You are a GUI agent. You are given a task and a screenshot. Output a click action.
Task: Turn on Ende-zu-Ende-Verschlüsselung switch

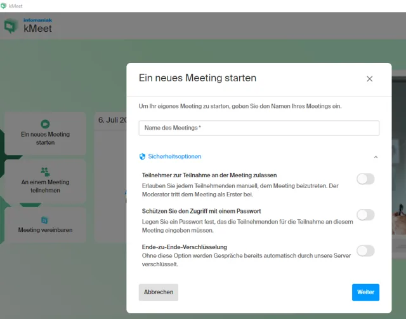[x=365, y=250]
